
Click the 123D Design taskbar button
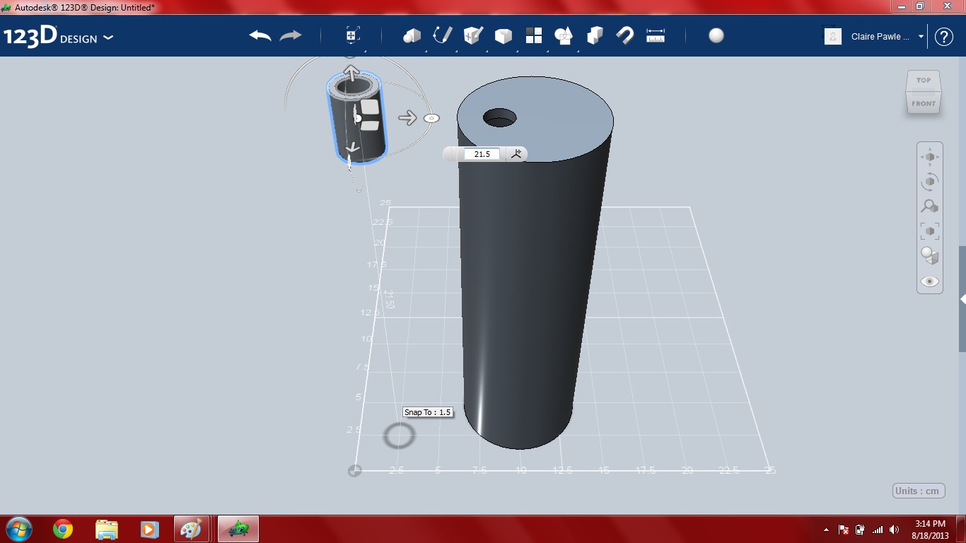[238, 529]
